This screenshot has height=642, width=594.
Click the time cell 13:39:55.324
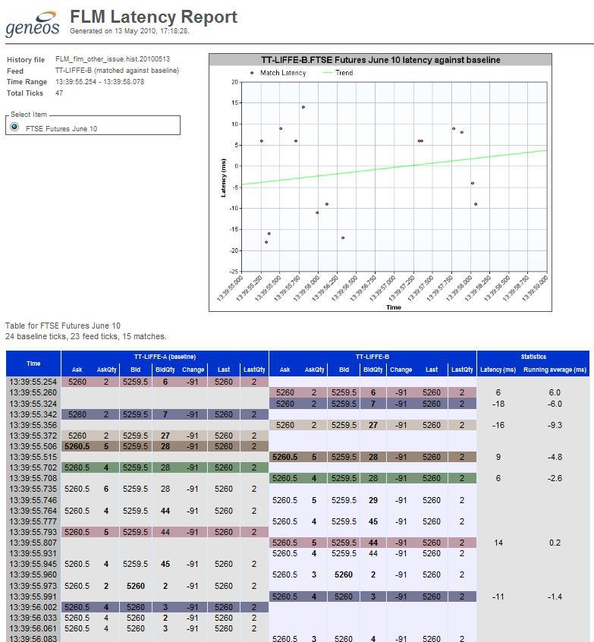tap(33, 404)
